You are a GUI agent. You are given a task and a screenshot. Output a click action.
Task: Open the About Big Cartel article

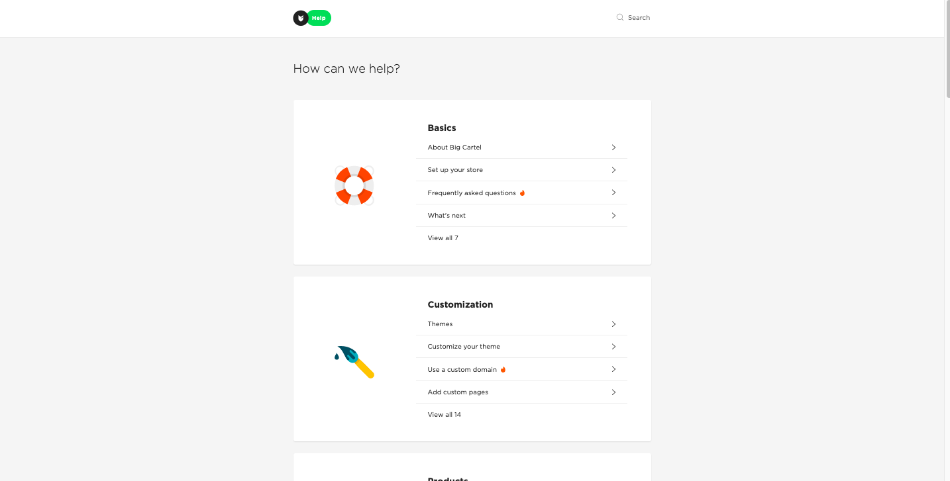[454, 148]
